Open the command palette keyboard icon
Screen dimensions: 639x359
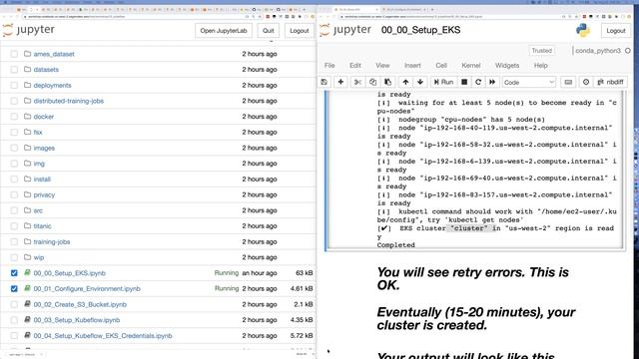click(568, 82)
